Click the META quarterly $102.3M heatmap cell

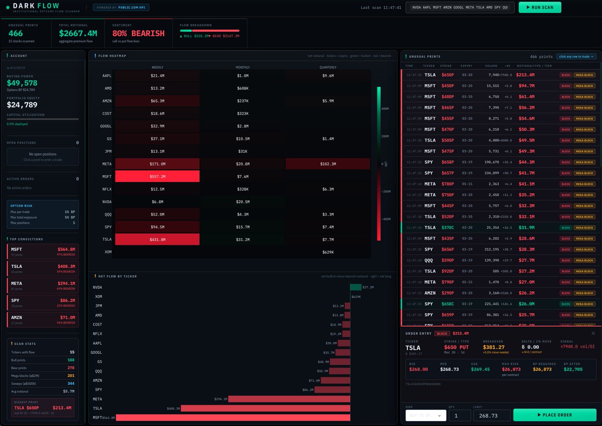(328, 164)
